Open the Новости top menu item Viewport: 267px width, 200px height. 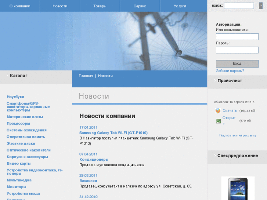tap(60, 6)
